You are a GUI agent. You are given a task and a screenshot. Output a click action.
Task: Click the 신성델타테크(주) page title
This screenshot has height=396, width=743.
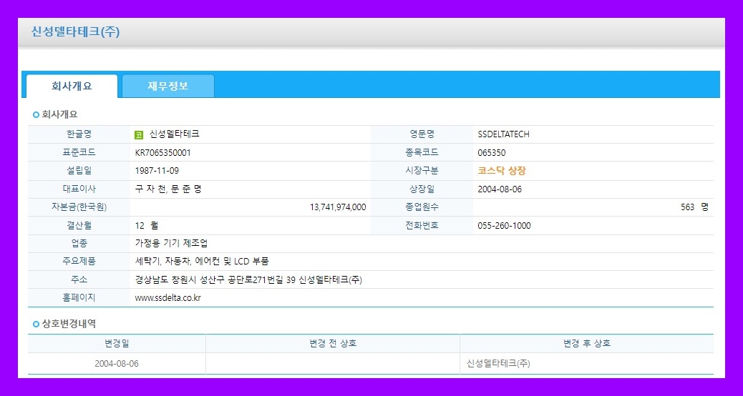coord(75,31)
